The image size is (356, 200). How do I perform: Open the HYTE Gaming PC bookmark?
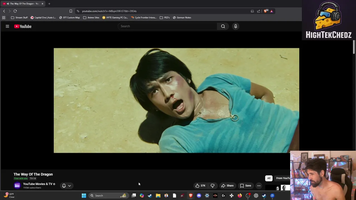pyautogui.click(x=115, y=17)
